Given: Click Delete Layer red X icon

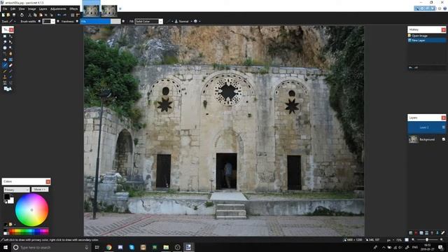Looking at the screenshot, I should point(416,233).
